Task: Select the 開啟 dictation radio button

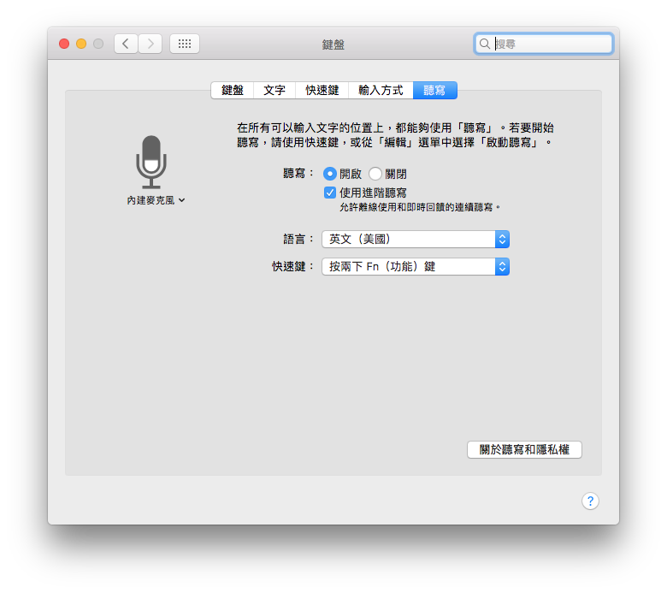Action: (x=330, y=174)
